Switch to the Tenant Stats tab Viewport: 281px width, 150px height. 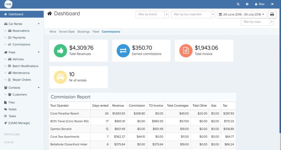[x=67, y=32]
